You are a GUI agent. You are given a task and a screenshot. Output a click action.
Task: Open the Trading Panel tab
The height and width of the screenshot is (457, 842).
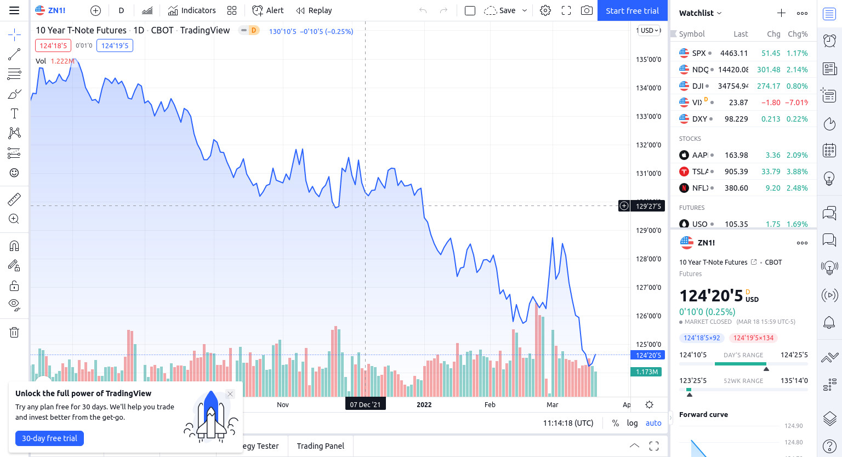point(321,446)
